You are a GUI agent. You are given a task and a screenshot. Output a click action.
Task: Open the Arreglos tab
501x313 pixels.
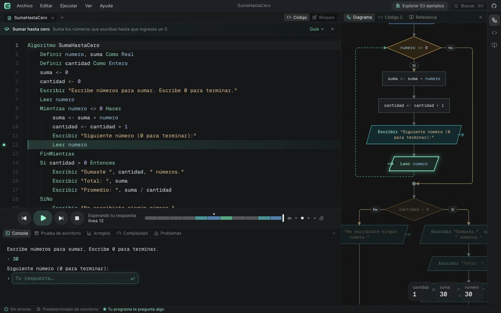pyautogui.click(x=98, y=233)
